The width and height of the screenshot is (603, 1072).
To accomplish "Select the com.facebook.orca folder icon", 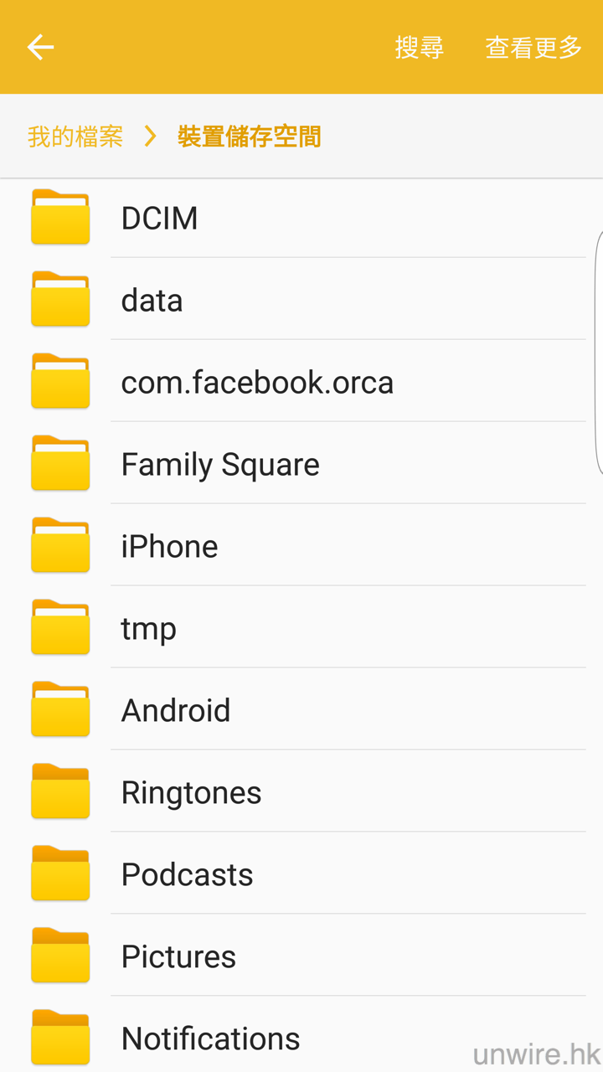I will point(60,382).
